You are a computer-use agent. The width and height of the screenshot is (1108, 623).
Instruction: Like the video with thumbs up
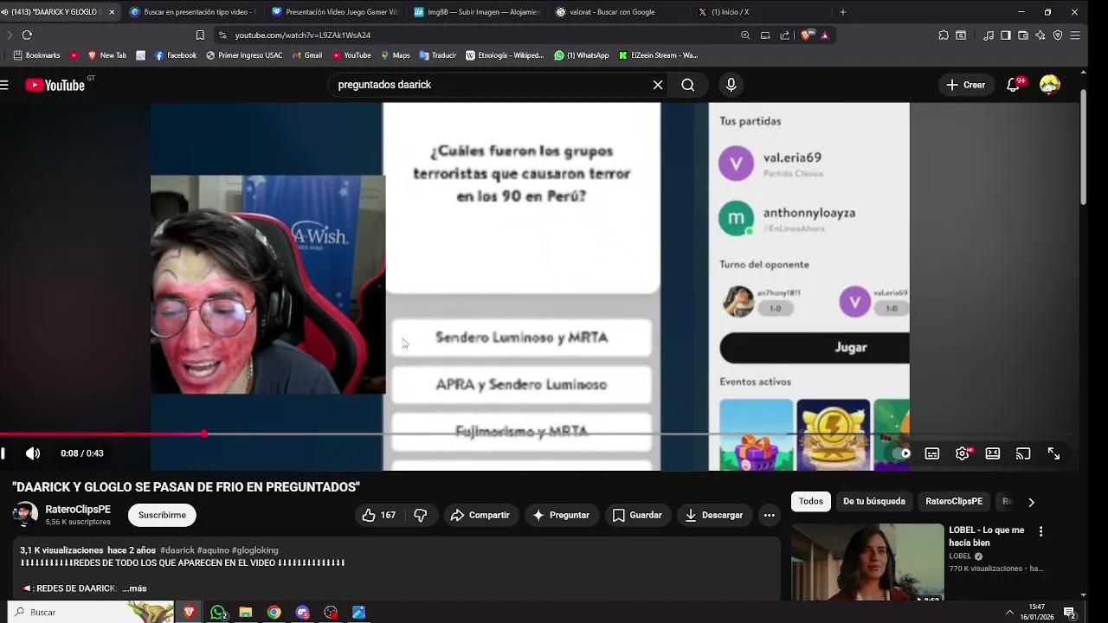click(378, 515)
